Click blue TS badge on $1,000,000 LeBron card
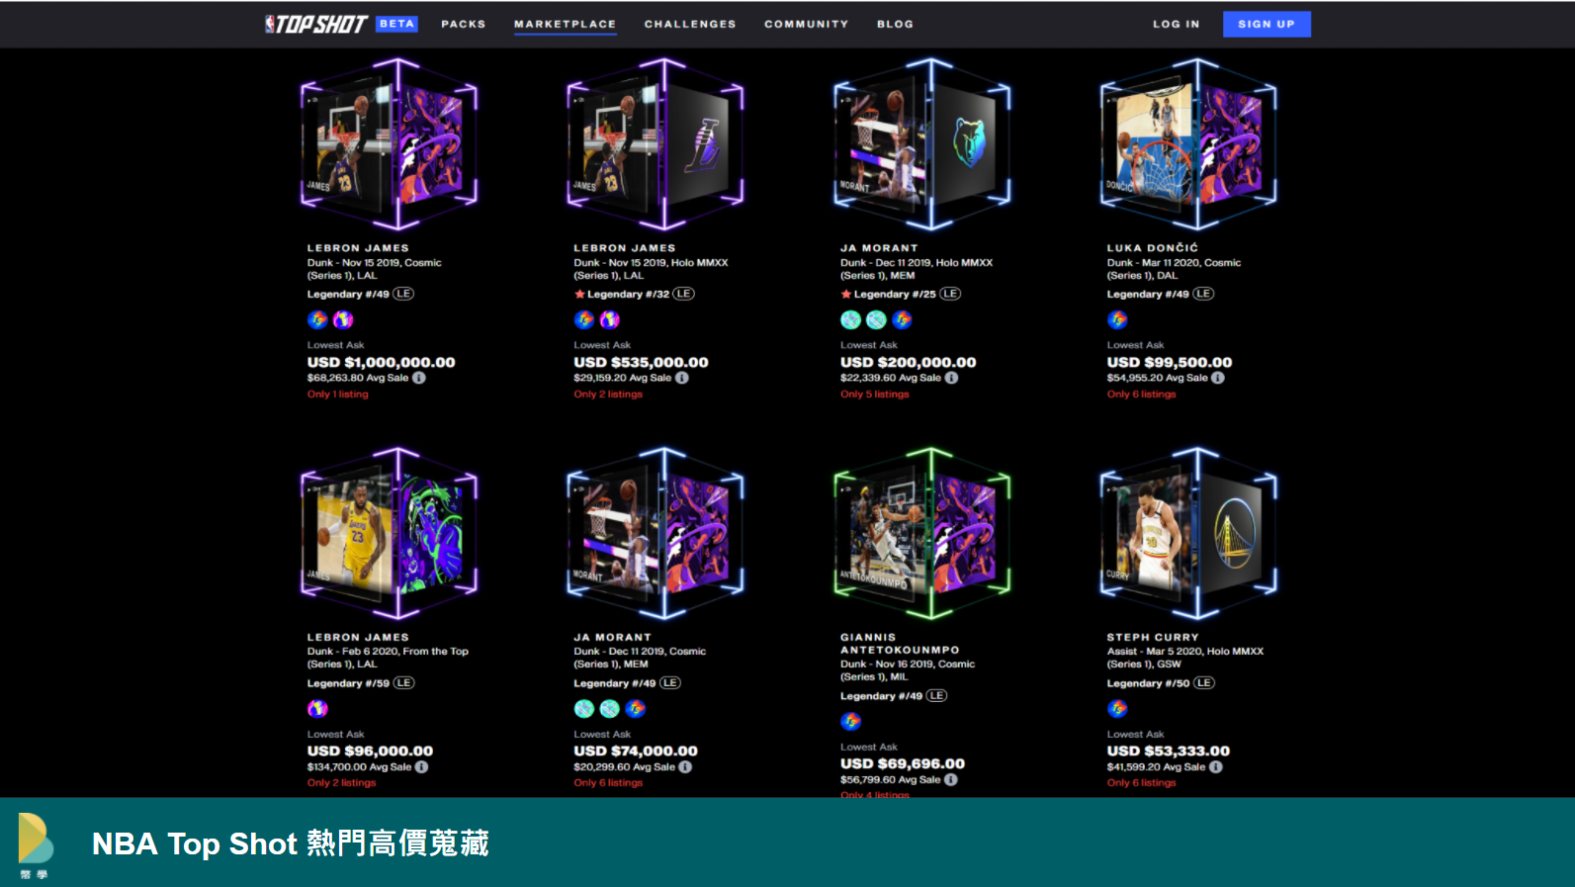This screenshot has height=887, width=1575. pos(317,319)
